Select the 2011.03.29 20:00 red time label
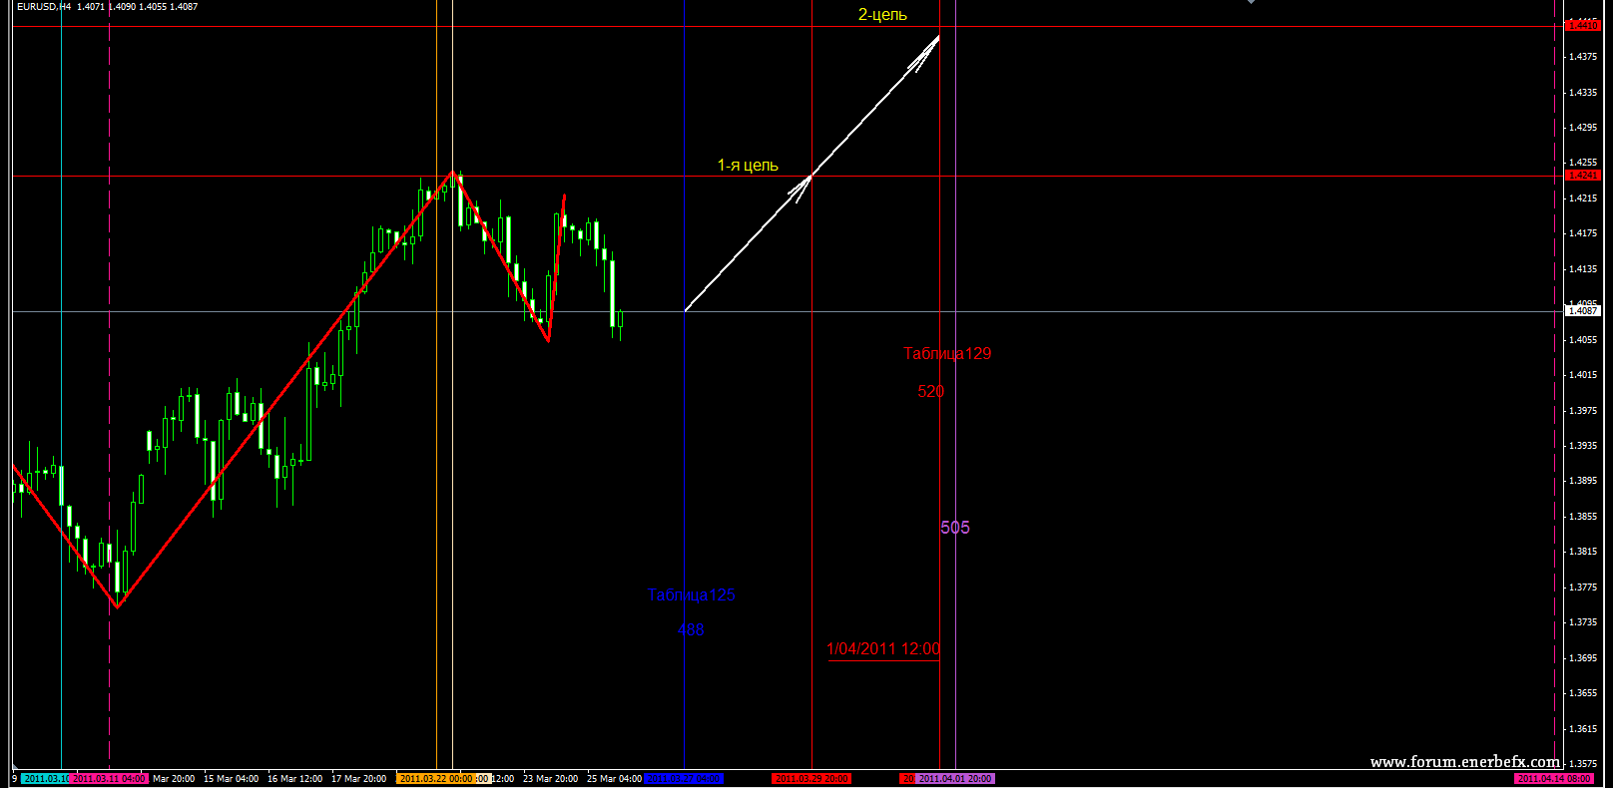The width and height of the screenshot is (1613, 788). coord(811,779)
